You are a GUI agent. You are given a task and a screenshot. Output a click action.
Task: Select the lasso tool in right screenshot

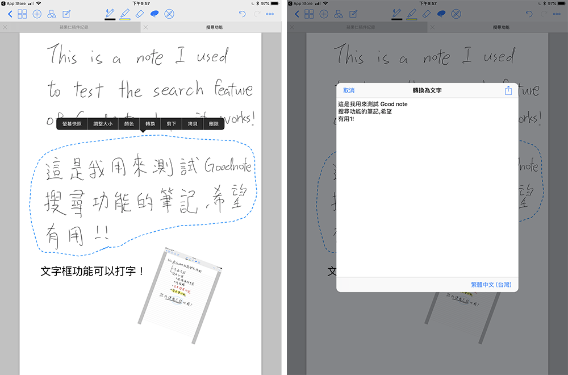(x=441, y=14)
